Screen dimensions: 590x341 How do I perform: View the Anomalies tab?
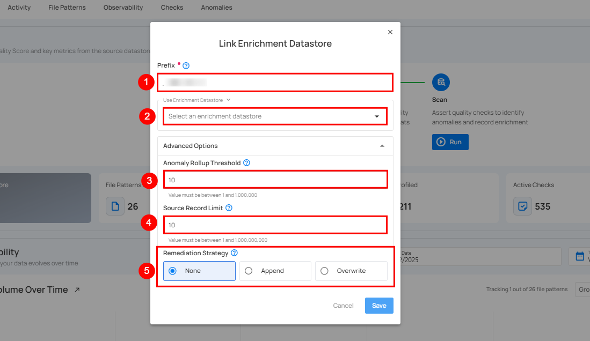pos(216,8)
